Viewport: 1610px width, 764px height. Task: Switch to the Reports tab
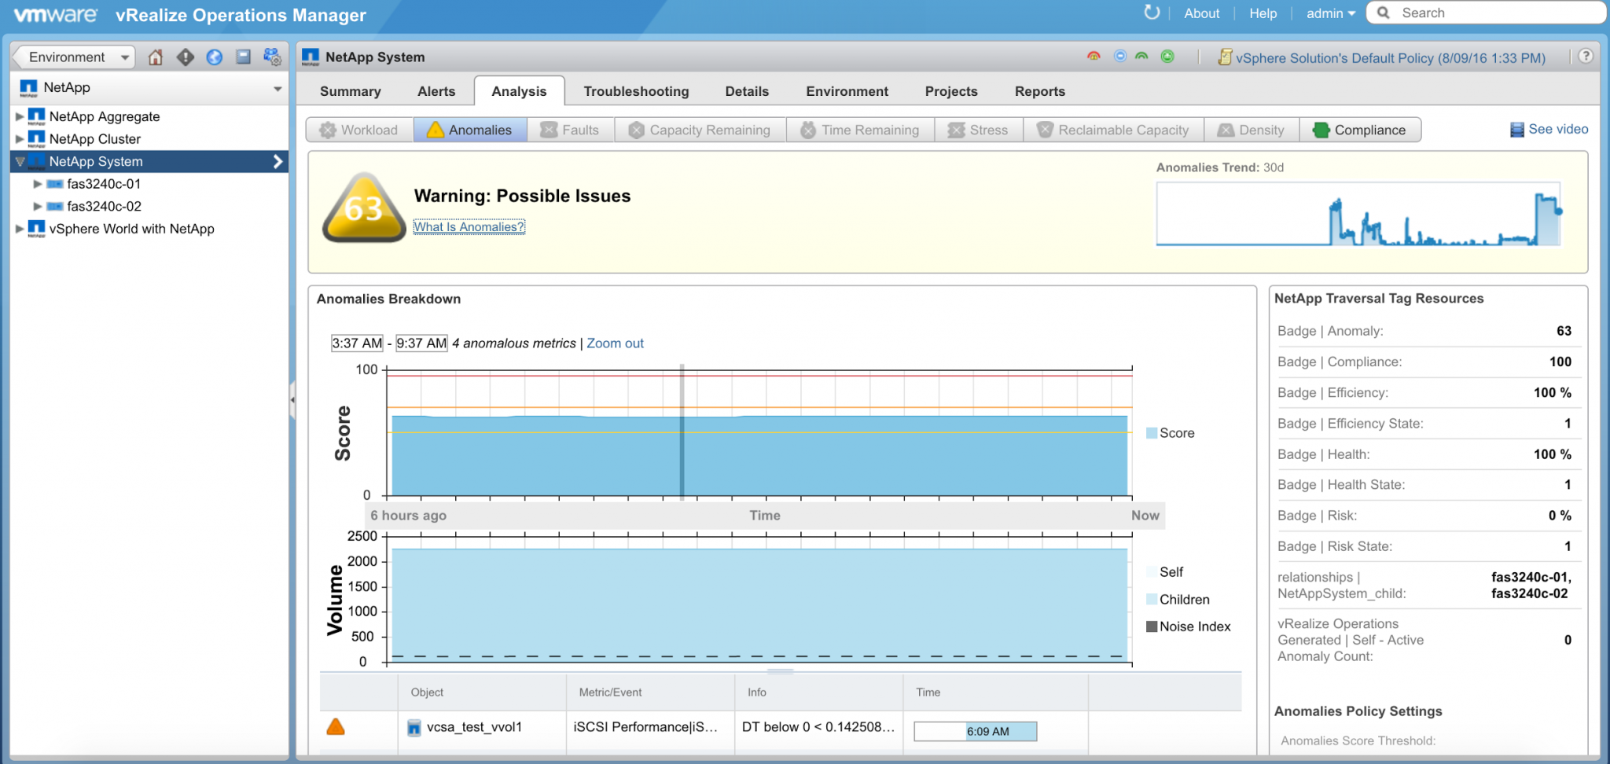tap(1040, 91)
